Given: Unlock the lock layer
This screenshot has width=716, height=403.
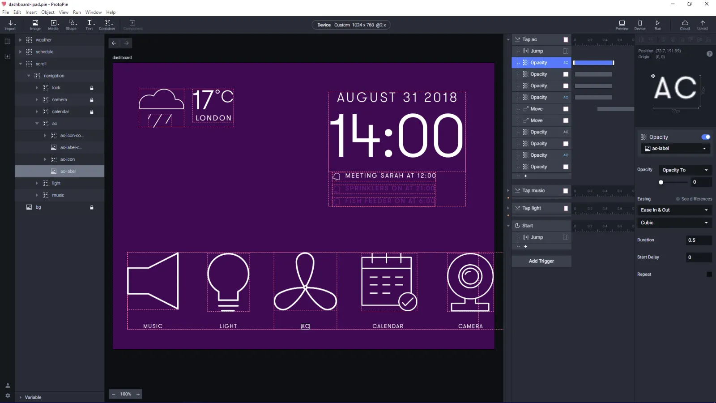Looking at the screenshot, I should 92,88.
